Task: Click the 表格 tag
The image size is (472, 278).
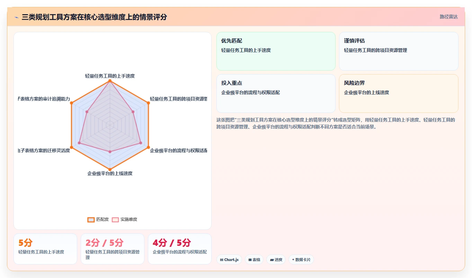Action: click(x=254, y=260)
